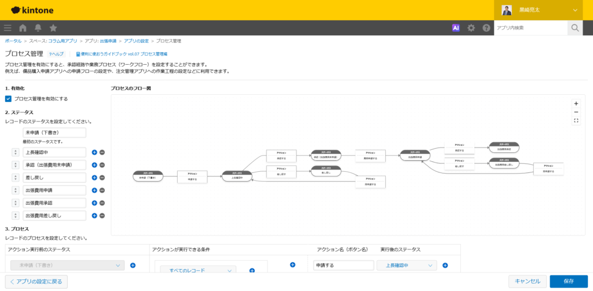593x291 pixels.
Task: Select the 未申請（下書き） node in flow diagram
Action: [x=148, y=176]
